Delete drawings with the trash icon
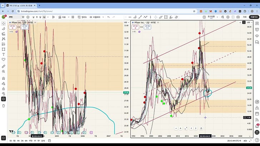Screen dimensions: 260x146 [x=4, y=106]
